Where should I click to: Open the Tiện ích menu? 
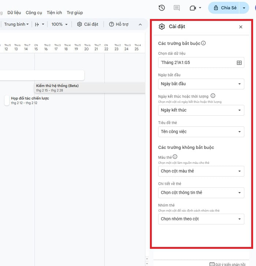click(54, 12)
